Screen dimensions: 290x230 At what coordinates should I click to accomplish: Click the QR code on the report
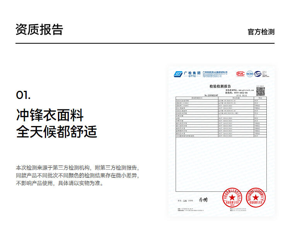pos(260,92)
